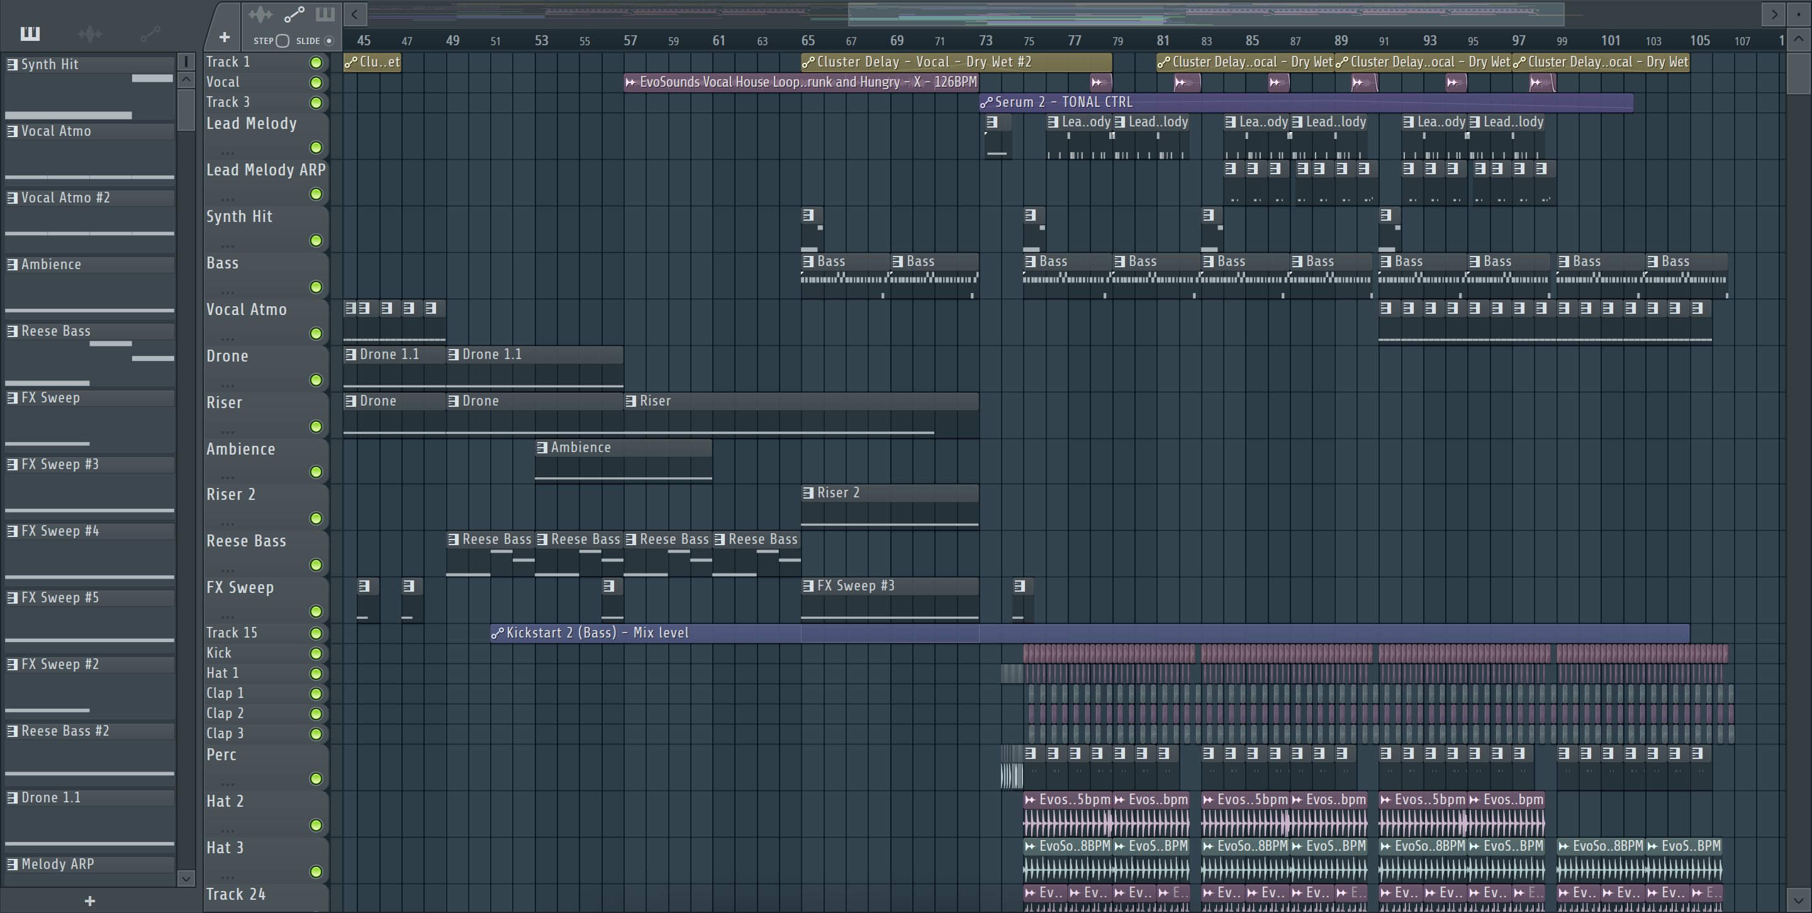Click bar 89 on the timeline ruler
Screen dimensions: 1812x913
point(1341,41)
